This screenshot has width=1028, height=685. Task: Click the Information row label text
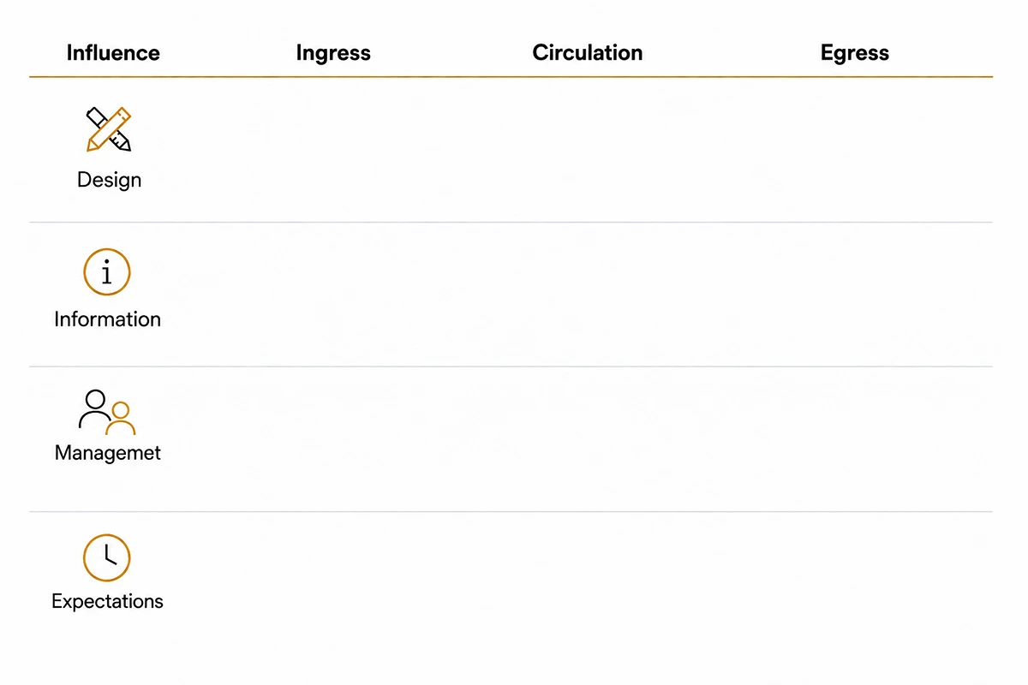tap(107, 319)
